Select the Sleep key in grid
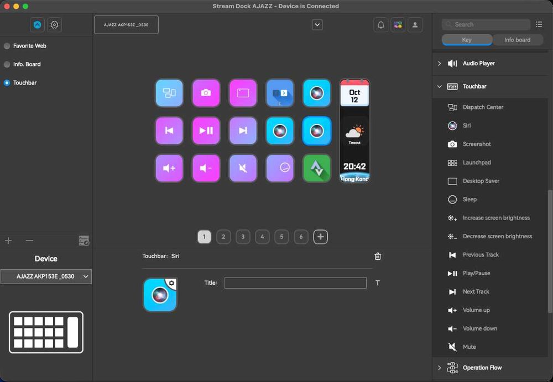The width and height of the screenshot is (553, 382). coord(280,168)
